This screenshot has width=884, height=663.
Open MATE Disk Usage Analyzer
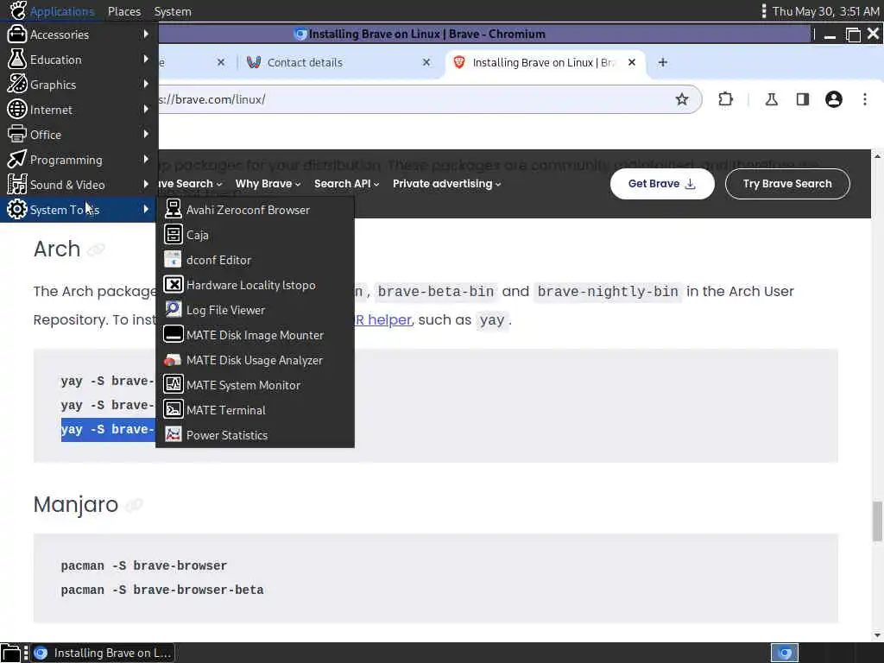click(x=255, y=360)
